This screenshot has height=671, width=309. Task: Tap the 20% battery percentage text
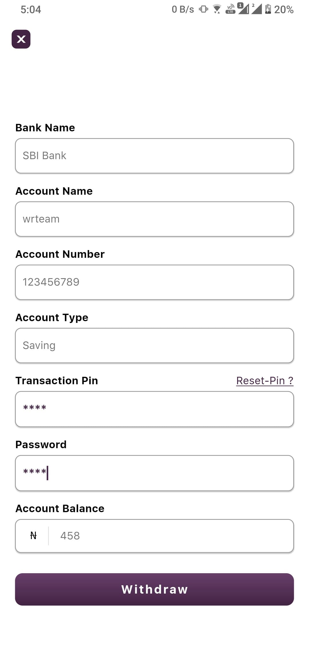point(284,9)
